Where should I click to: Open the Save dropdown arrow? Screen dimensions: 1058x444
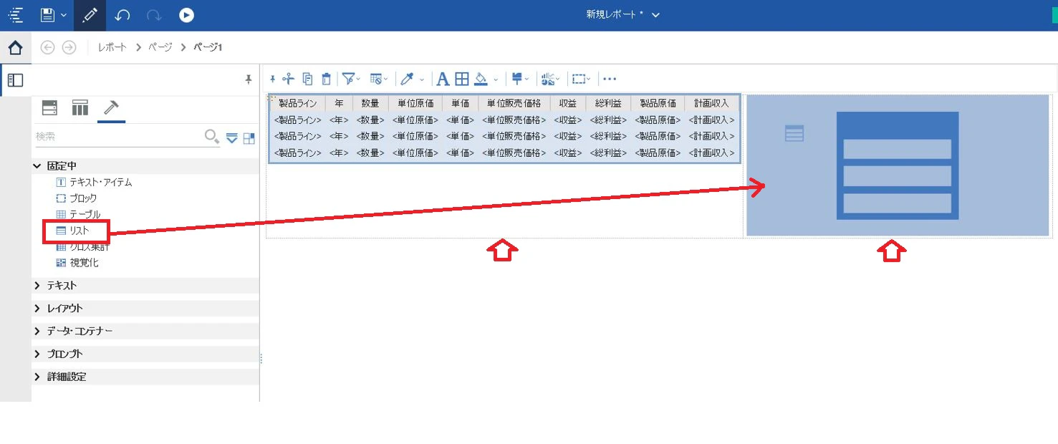(x=64, y=15)
